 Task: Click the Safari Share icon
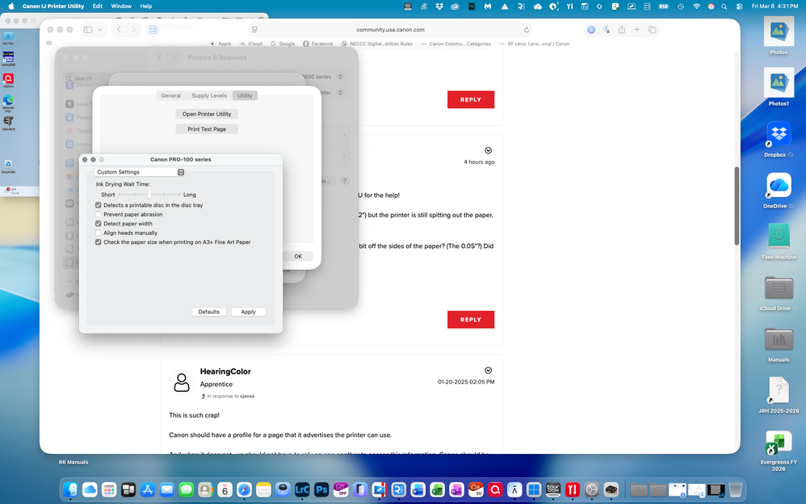pyautogui.click(x=622, y=30)
